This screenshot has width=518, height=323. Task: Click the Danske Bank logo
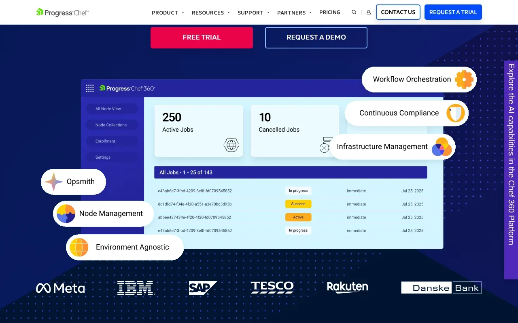(x=442, y=287)
